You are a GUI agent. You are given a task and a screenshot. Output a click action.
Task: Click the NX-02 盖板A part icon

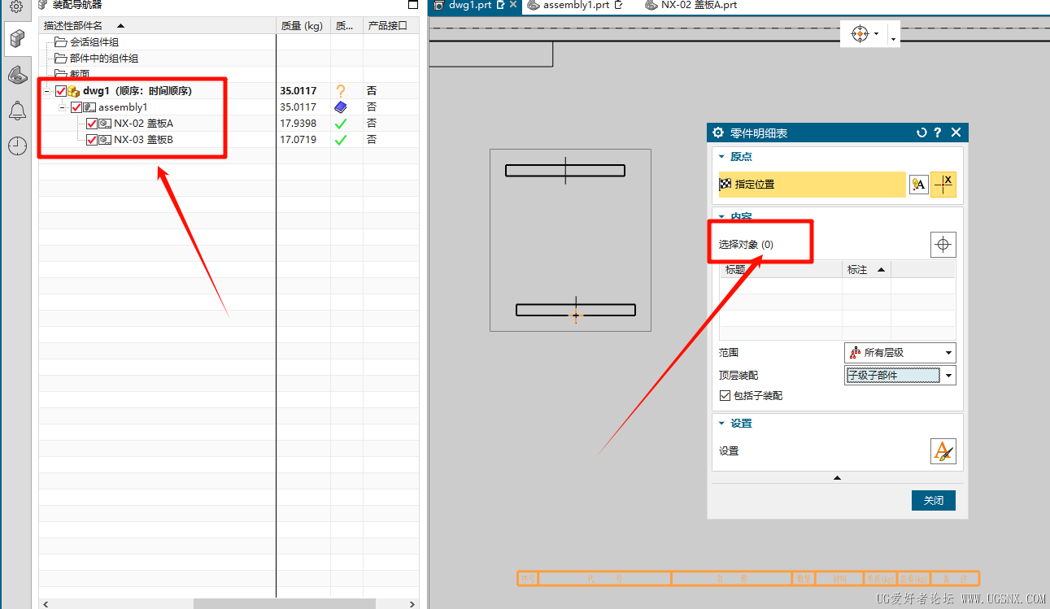[105, 124]
